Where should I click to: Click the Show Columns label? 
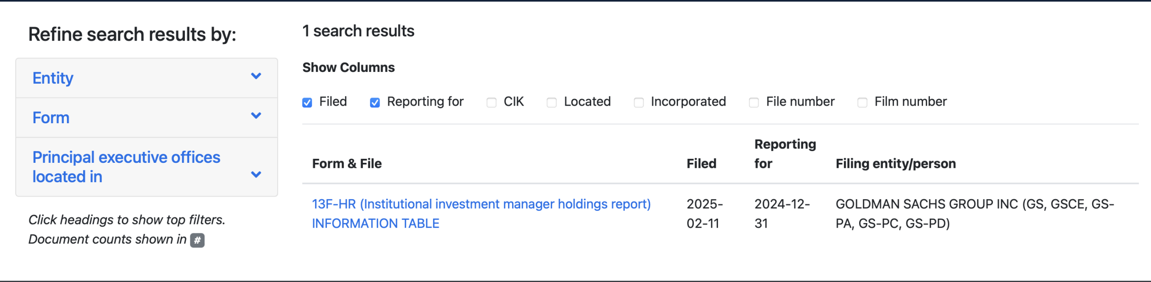click(348, 67)
